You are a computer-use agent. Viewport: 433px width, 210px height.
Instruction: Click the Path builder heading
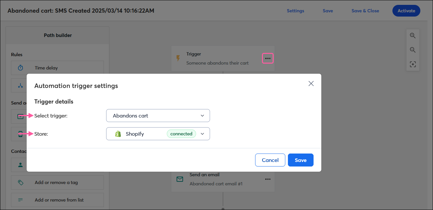click(58, 35)
